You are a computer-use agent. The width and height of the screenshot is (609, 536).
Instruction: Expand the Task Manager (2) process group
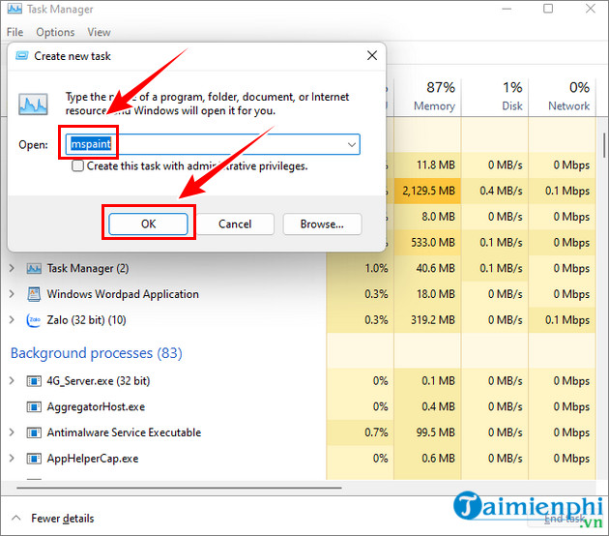tap(13, 268)
